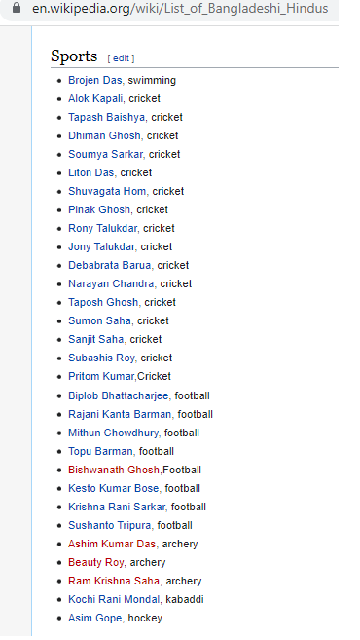Open the Rony Talukdar page

click(x=102, y=228)
